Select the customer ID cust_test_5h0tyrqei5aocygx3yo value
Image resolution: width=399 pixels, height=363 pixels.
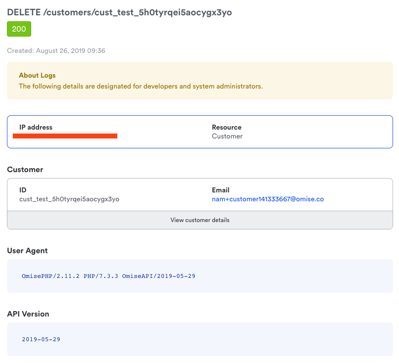(69, 199)
